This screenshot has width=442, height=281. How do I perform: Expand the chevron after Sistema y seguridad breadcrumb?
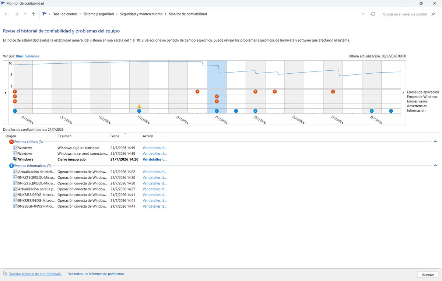[117, 14]
